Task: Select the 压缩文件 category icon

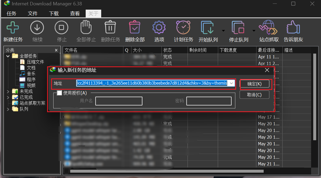Action: pos(22,62)
